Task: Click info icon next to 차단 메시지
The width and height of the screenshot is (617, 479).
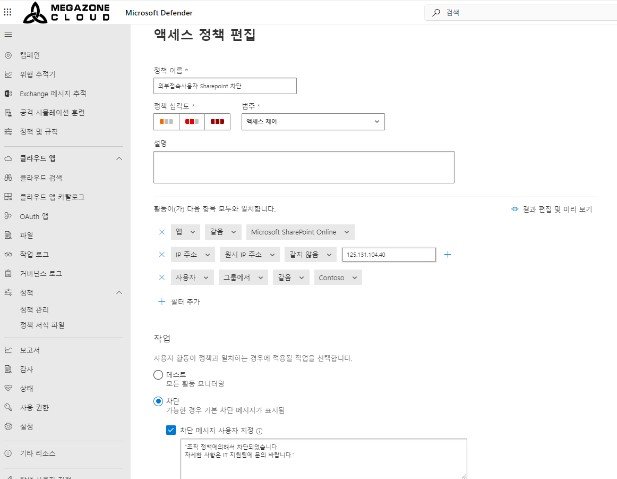Action: 259,431
